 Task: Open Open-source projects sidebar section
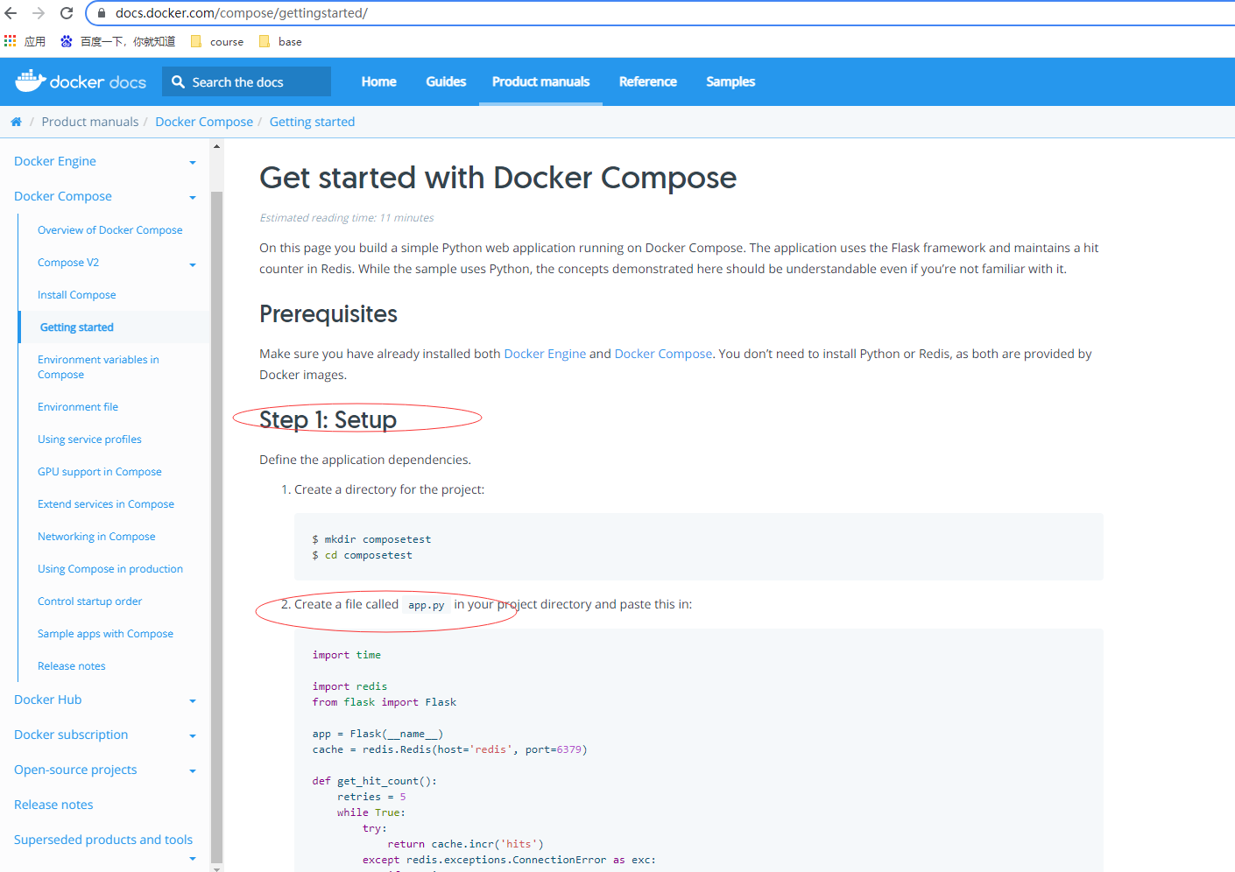click(75, 770)
